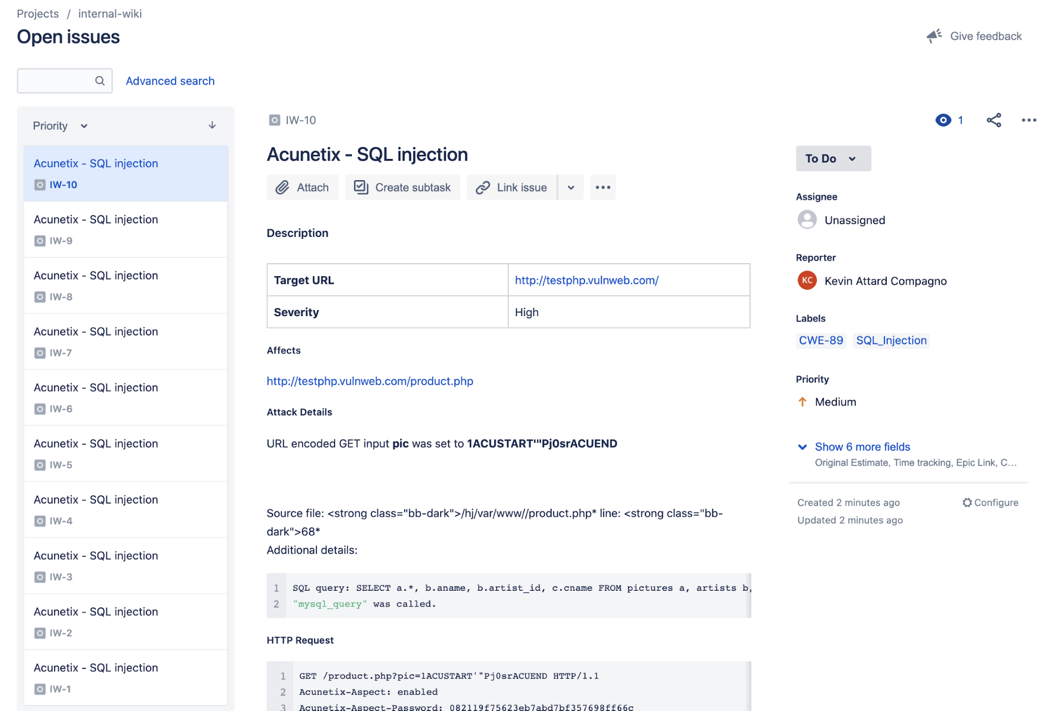The width and height of the screenshot is (1050, 711).
Task: Click the Configure gear link
Action: click(x=991, y=503)
